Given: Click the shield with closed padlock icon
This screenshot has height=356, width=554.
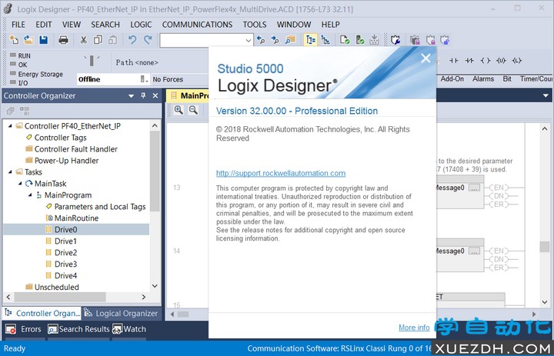Looking at the screenshot, I should (x=430, y=40).
